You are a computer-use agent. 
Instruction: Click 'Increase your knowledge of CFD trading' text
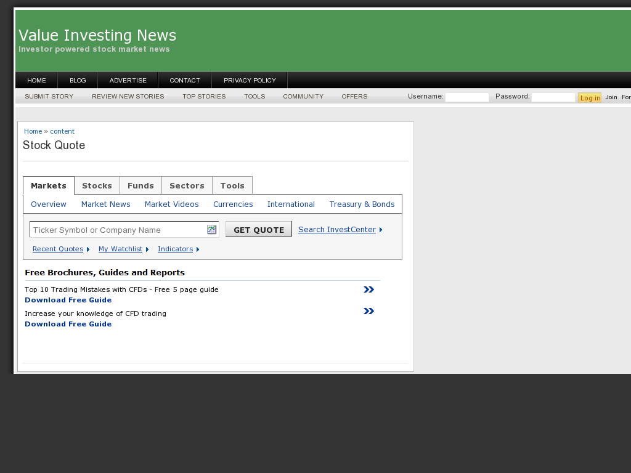(x=96, y=313)
